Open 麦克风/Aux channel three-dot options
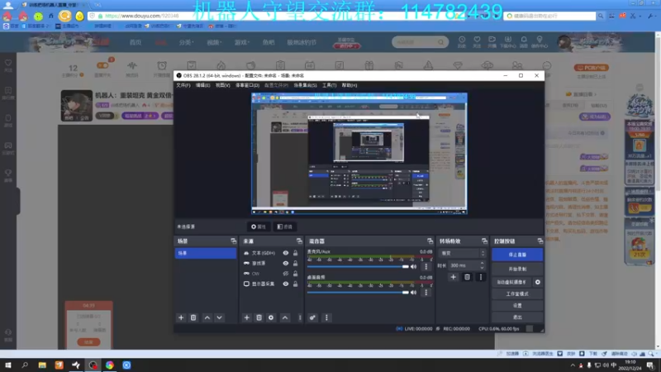 (426, 266)
